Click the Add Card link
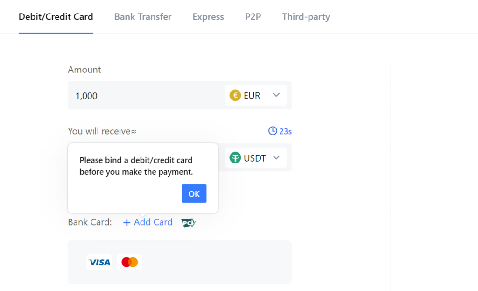The image size is (478, 291). 152,222
